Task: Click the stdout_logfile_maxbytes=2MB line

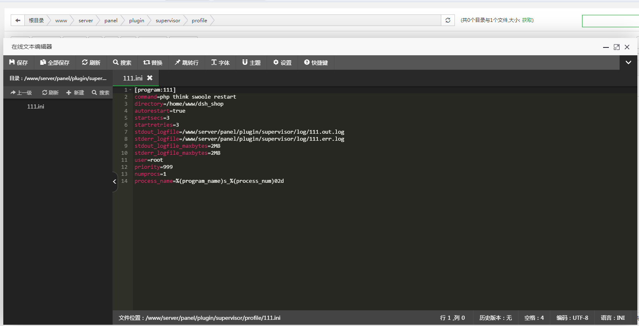Action: (177, 146)
